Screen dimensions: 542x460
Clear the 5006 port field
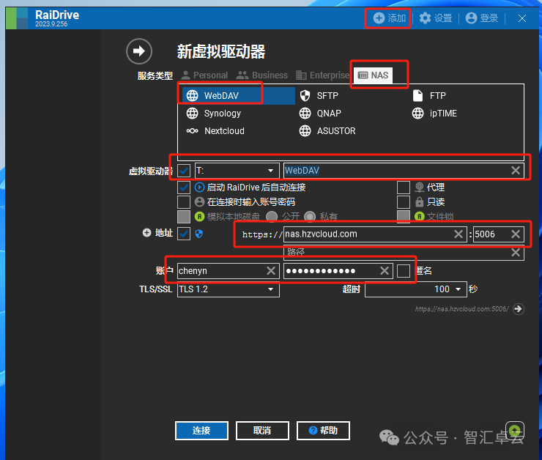pos(516,234)
